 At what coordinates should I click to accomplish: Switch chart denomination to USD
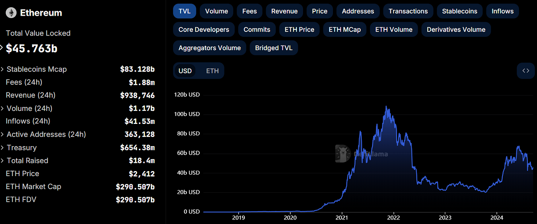(x=185, y=71)
